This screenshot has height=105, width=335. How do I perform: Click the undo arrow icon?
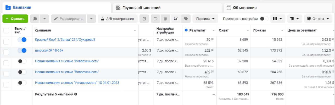(x=155, y=19)
